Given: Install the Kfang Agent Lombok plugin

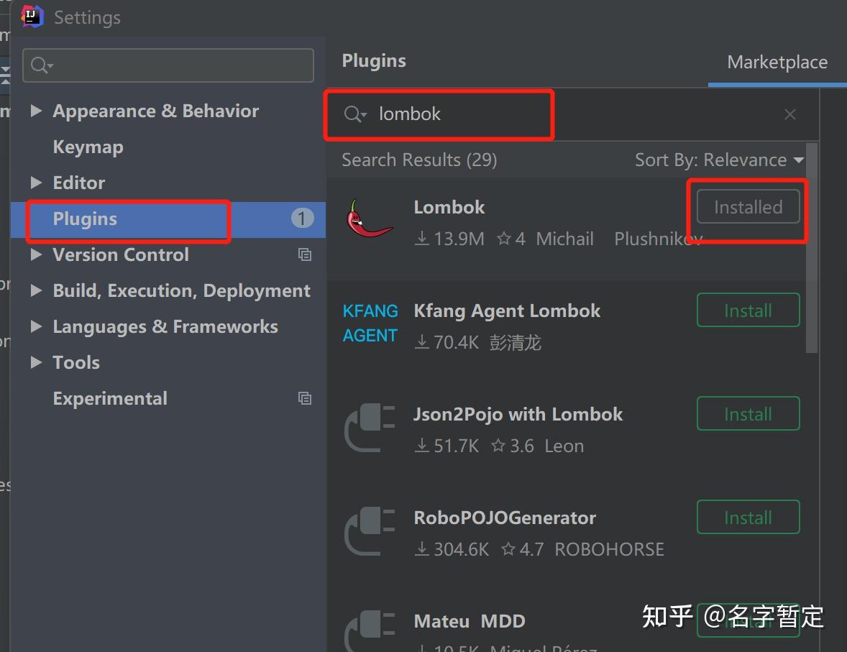Looking at the screenshot, I should (x=748, y=310).
